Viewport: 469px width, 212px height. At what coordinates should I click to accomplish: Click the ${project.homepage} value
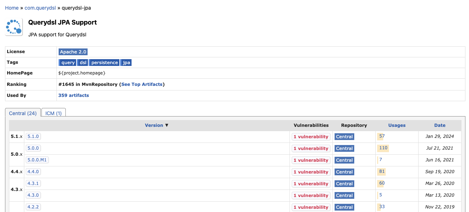(x=82, y=73)
